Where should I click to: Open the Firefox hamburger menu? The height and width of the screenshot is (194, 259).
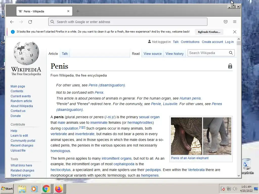[x=235, y=22]
